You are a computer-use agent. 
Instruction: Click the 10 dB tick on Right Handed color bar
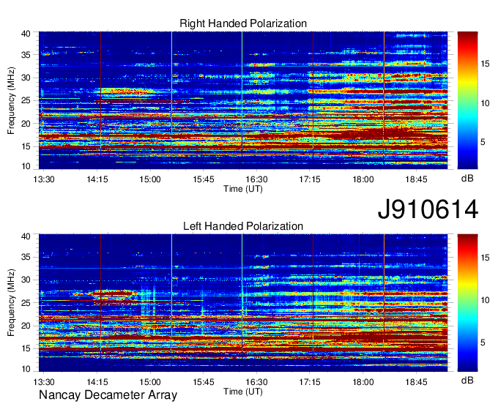(485, 103)
